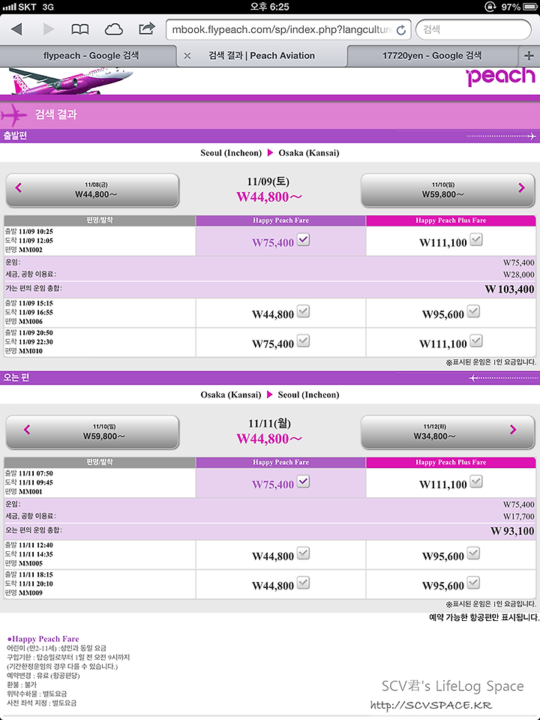Select MM006 Happy Peach Fare W44,800 checkbox
The width and height of the screenshot is (540, 720).
tap(304, 311)
